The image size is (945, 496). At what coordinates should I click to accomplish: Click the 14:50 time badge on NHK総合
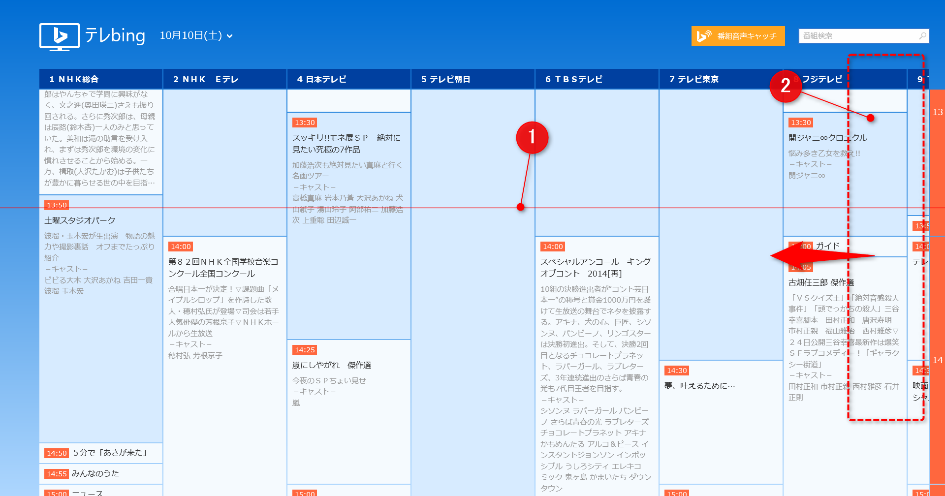(57, 453)
